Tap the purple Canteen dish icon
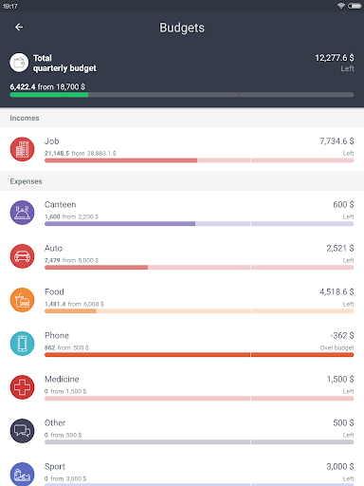The image size is (364, 486). pos(22,213)
